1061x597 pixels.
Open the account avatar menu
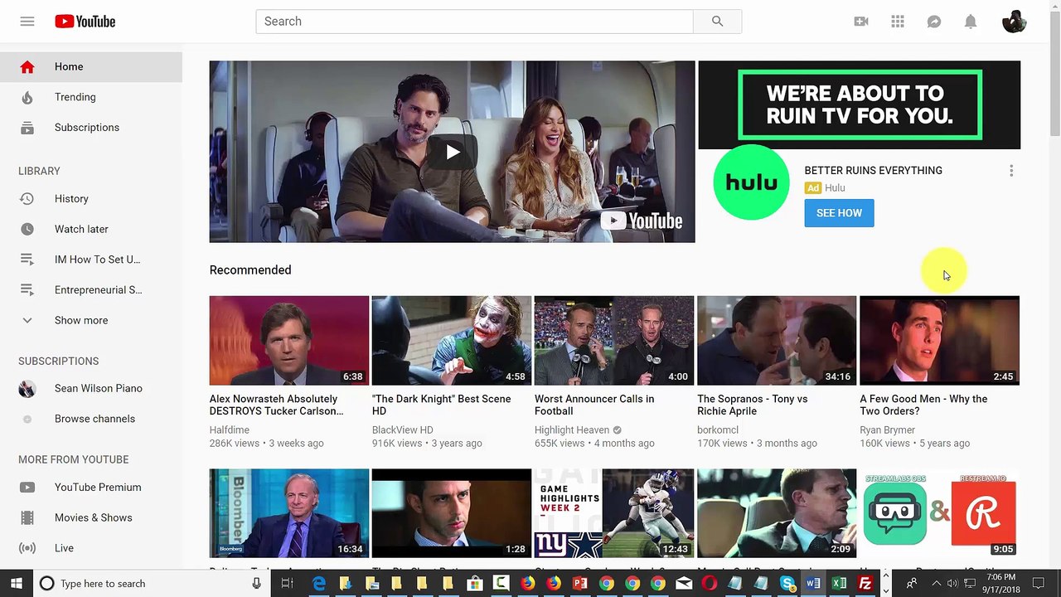[1015, 22]
